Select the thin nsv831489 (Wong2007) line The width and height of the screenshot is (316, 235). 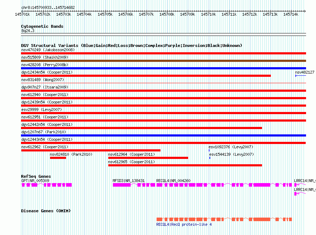[x=163, y=83]
